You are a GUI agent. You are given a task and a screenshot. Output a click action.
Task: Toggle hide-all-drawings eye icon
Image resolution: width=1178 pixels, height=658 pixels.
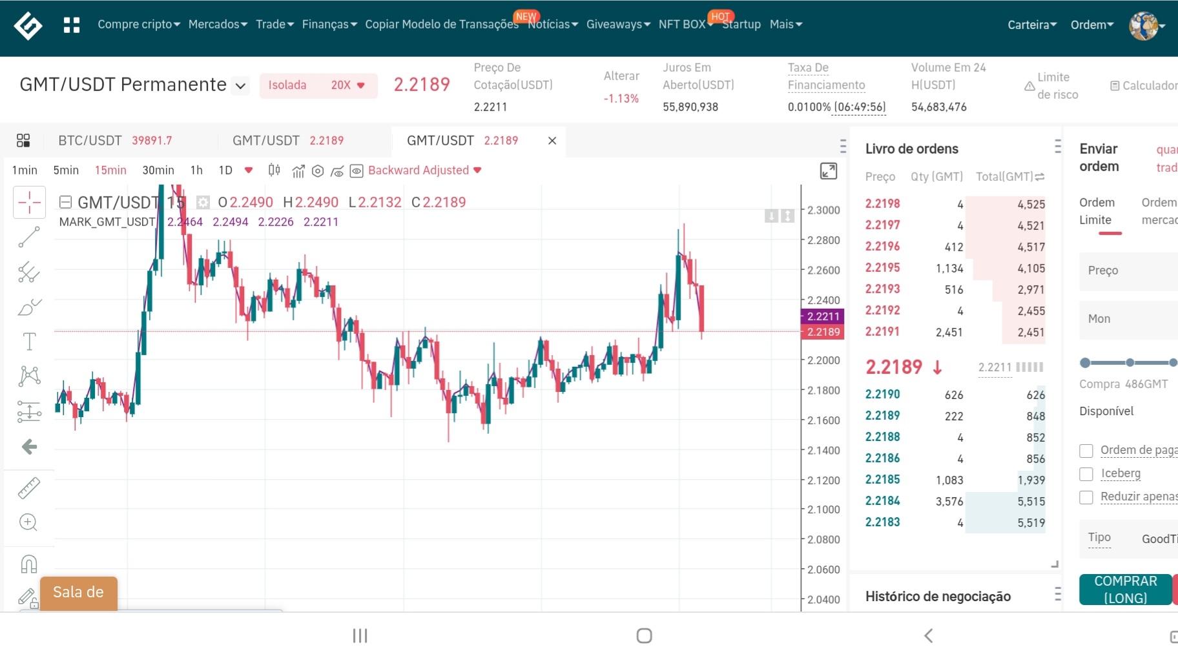(336, 171)
